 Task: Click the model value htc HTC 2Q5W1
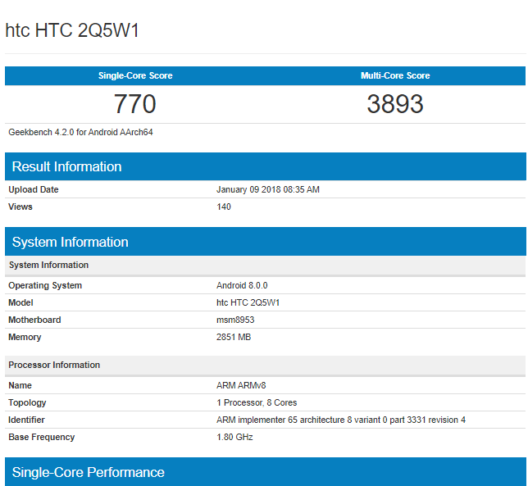248,302
